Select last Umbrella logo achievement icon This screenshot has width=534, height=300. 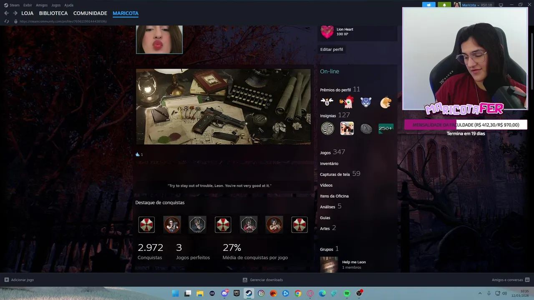point(300,225)
